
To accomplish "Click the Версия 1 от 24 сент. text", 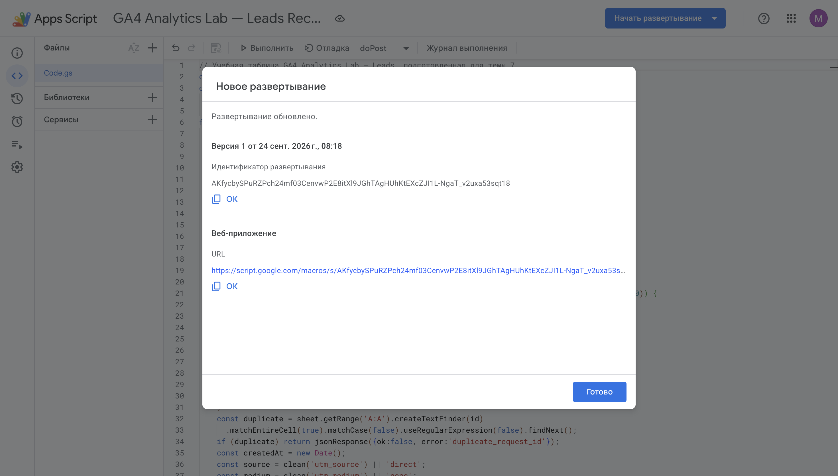I will click(276, 146).
